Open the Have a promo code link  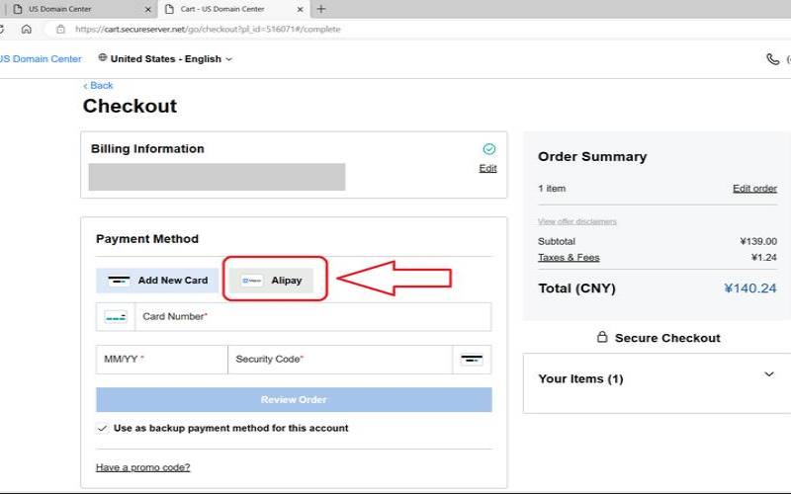(142, 467)
